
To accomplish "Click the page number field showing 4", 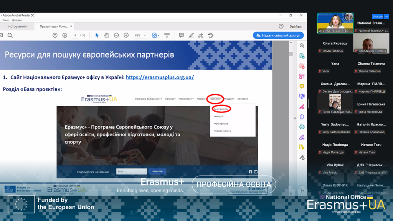I will (75, 35).
